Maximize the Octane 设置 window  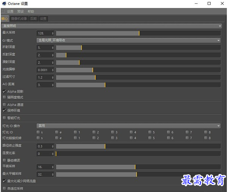209,3
